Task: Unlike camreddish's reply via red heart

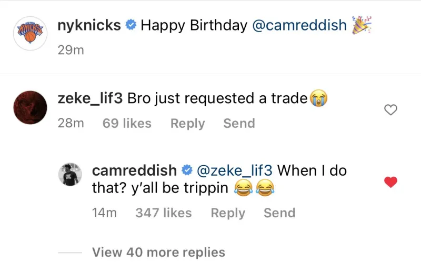Action: (390, 182)
